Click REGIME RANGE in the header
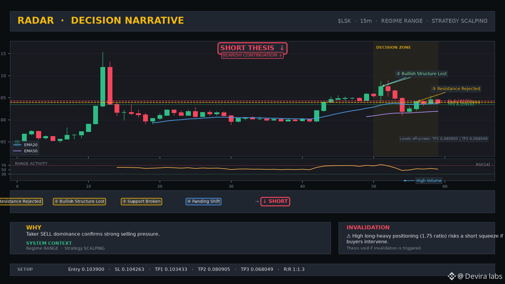 [402, 21]
